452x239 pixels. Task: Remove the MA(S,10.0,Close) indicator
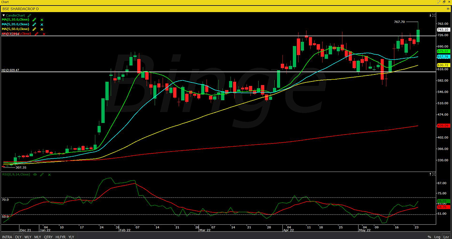[x=42, y=20]
